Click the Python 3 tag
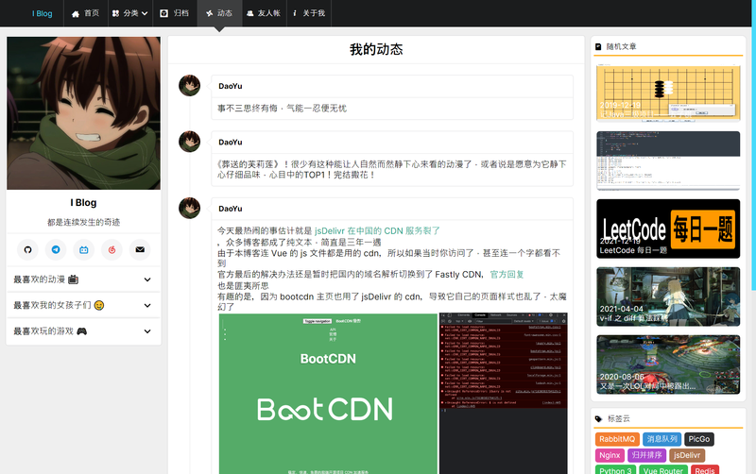This screenshot has width=756, height=474. pyautogui.click(x=616, y=470)
